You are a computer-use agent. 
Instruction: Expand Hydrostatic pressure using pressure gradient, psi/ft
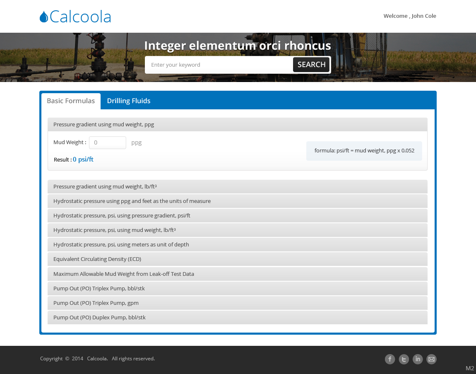coord(238,216)
